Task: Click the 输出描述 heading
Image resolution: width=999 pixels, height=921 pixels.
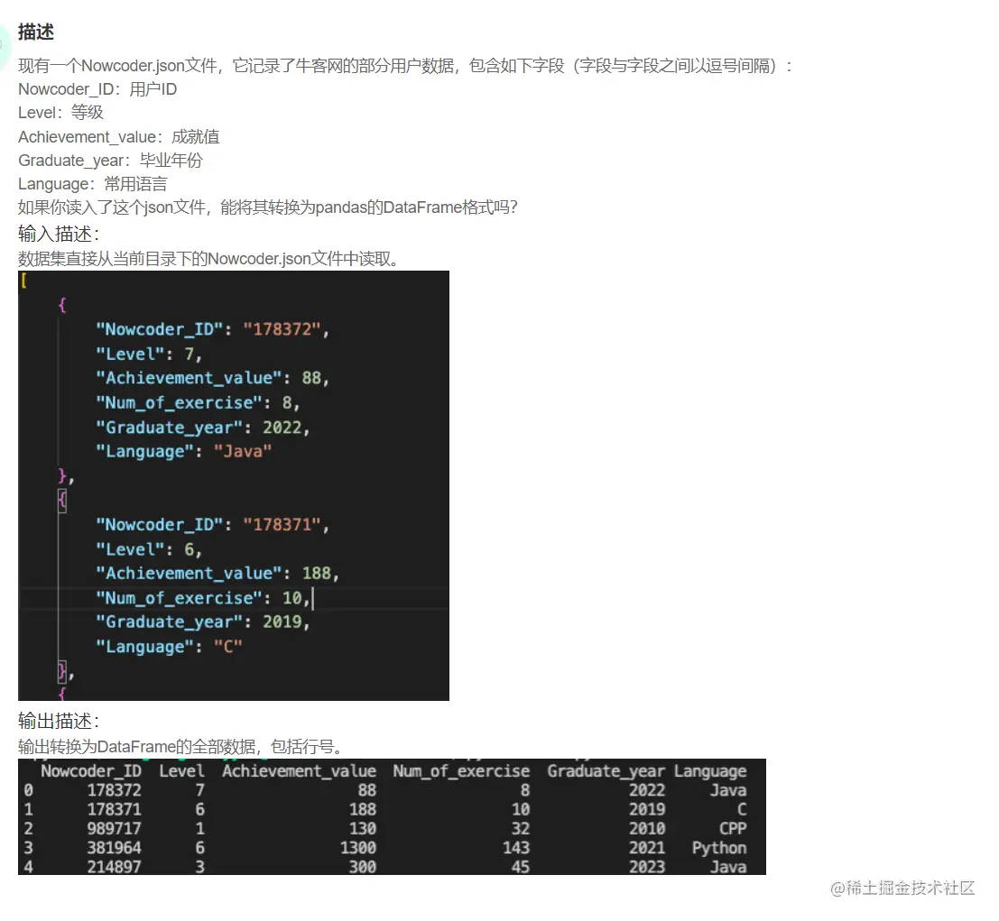Action: click(59, 721)
